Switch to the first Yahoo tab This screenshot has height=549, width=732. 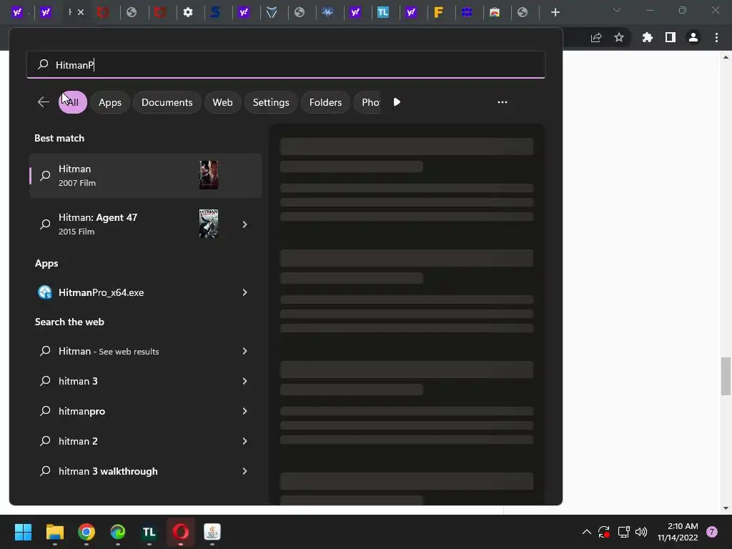[x=17, y=12]
